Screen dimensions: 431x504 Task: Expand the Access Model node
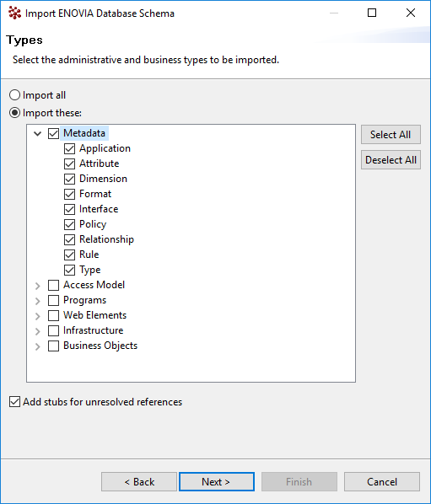38,286
